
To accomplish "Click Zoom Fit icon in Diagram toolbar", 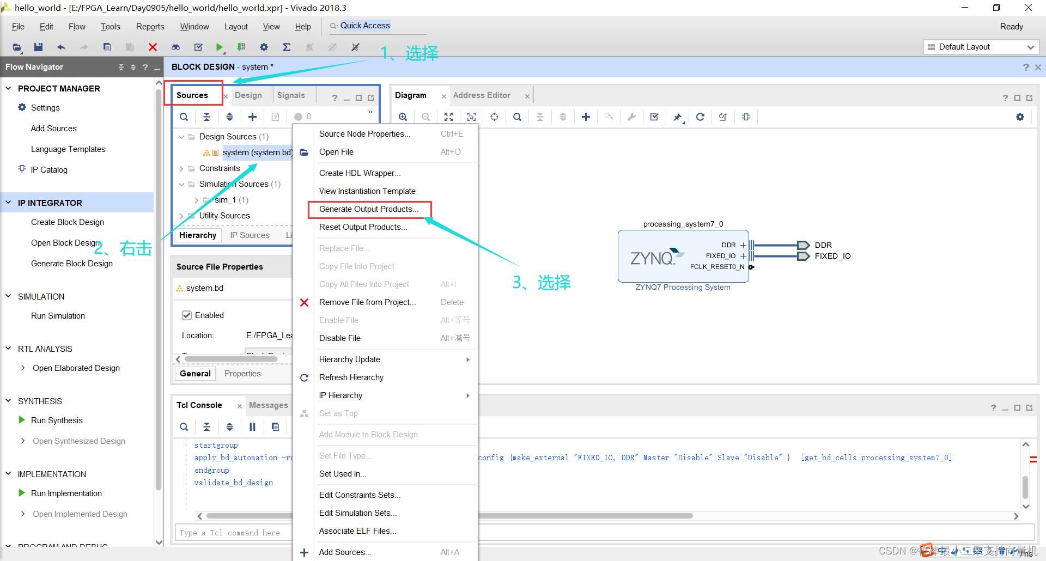I will tap(448, 117).
